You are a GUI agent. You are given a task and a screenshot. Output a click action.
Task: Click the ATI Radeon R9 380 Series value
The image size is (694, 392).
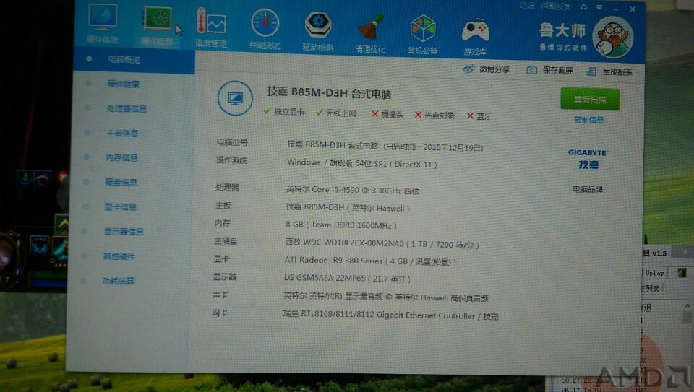pos(370,261)
